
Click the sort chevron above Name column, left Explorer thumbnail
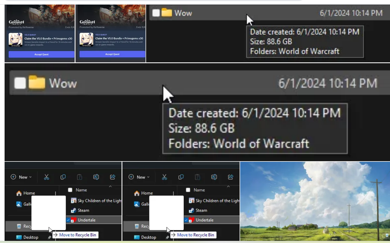pos(110,186)
